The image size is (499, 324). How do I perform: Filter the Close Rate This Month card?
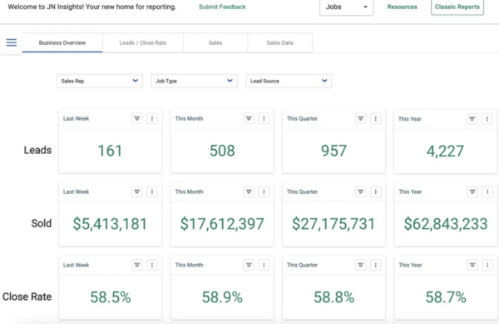click(249, 265)
